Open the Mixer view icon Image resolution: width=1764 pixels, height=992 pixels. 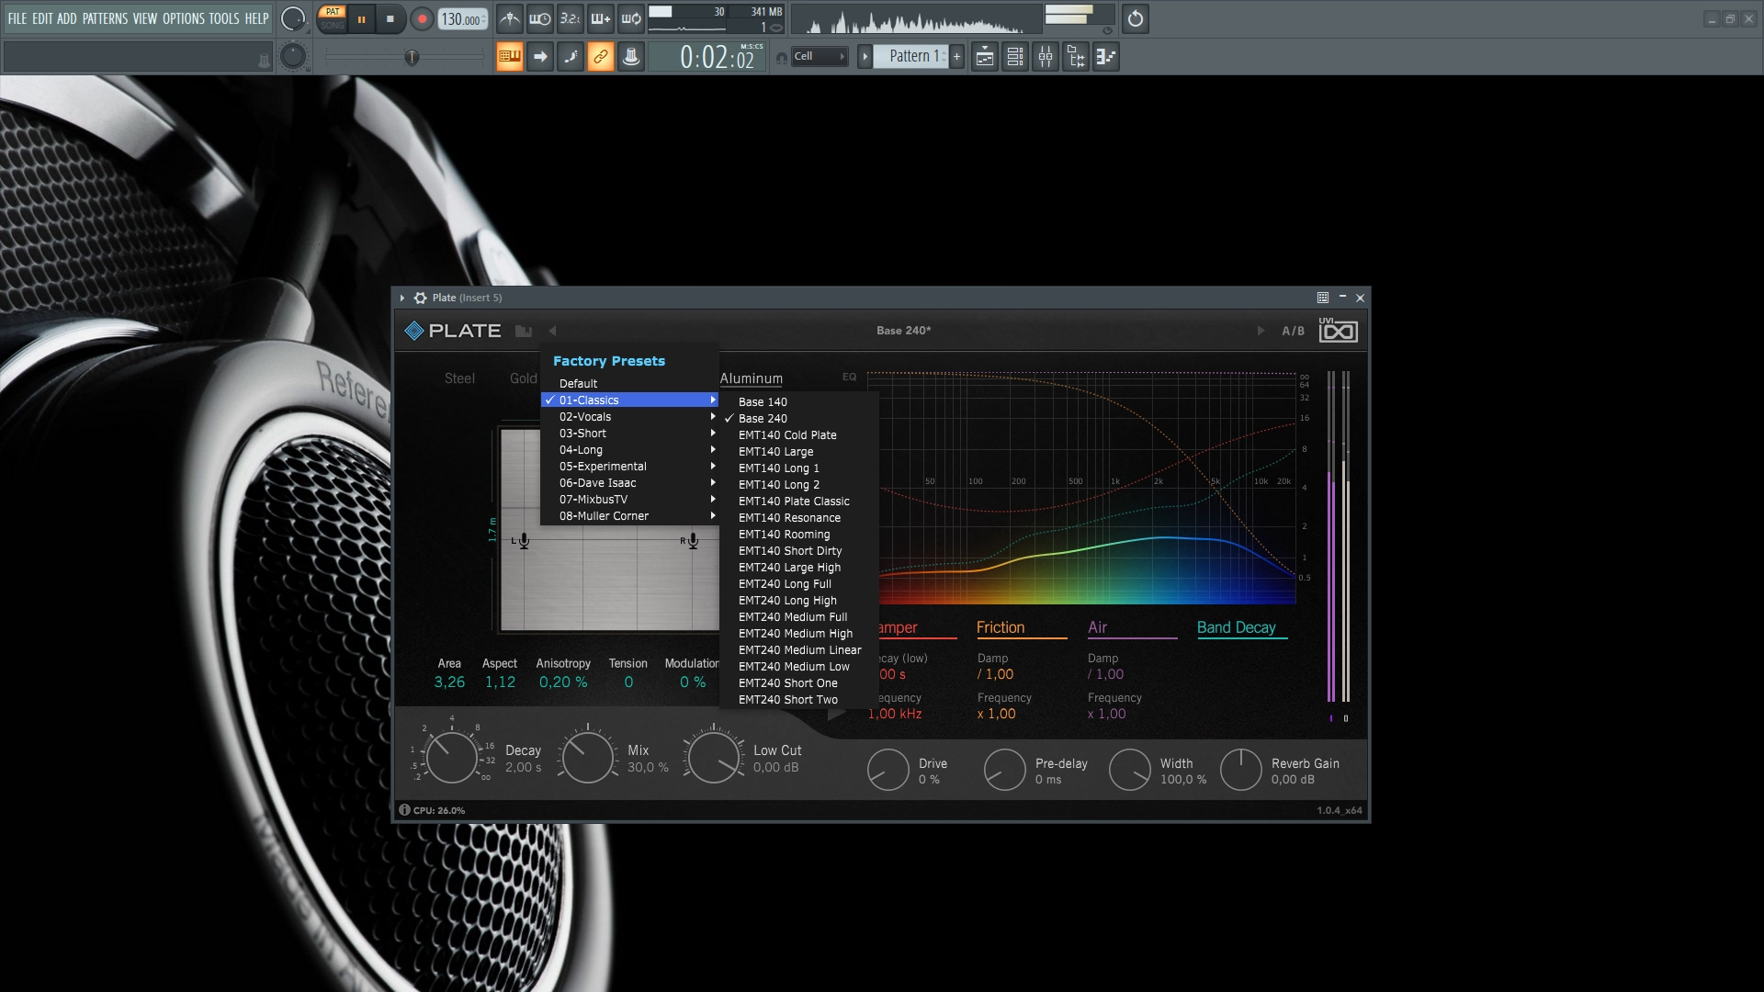pyautogui.click(x=1046, y=57)
